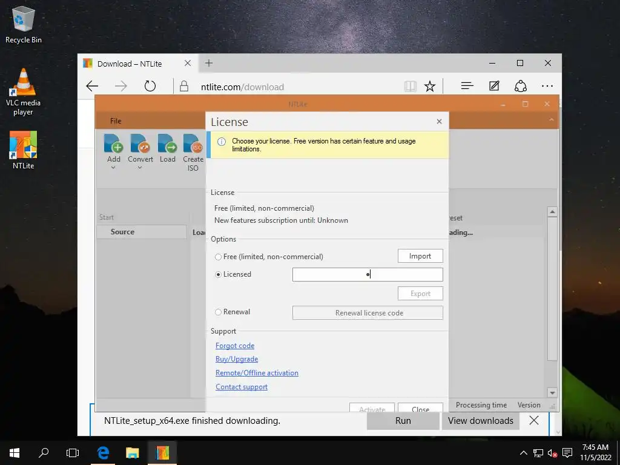Dismiss the download notification bar
The height and width of the screenshot is (465, 620).
534,420
